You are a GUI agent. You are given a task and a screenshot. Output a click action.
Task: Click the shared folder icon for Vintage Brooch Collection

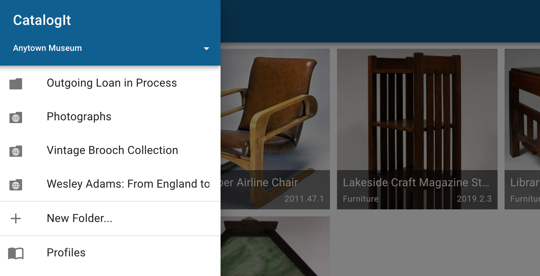16,151
